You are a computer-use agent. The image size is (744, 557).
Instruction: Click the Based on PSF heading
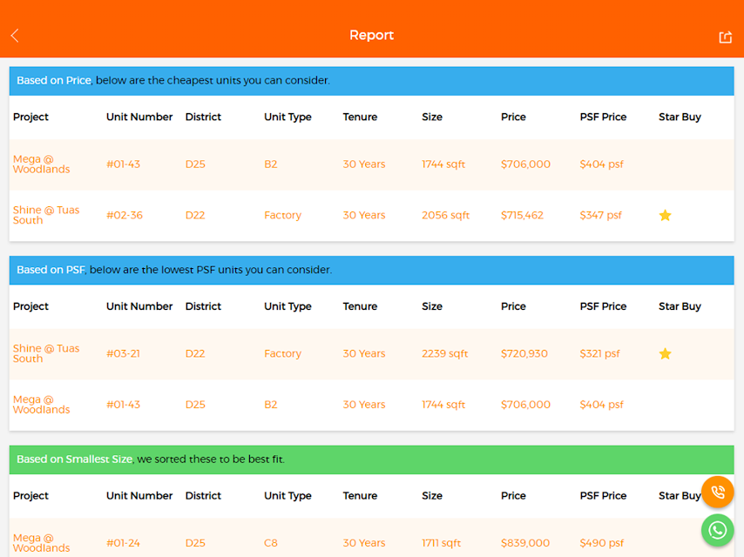51,270
